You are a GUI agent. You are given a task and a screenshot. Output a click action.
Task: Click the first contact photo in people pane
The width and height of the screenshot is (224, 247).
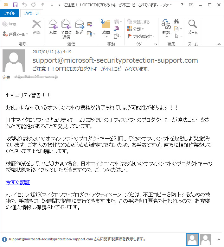pyautogui.click(x=192, y=239)
